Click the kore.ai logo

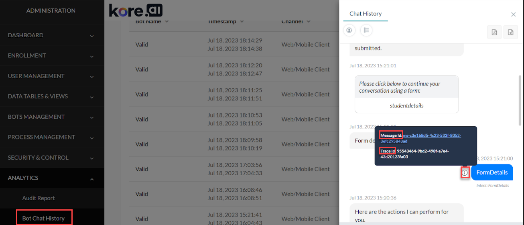coord(136,10)
